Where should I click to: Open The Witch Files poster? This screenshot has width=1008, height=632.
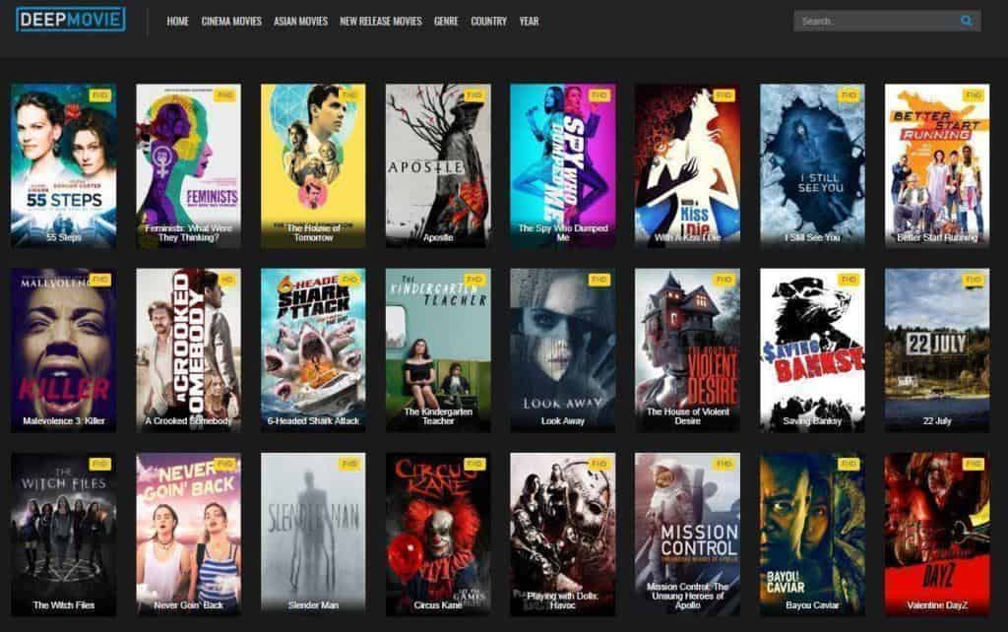(64, 535)
